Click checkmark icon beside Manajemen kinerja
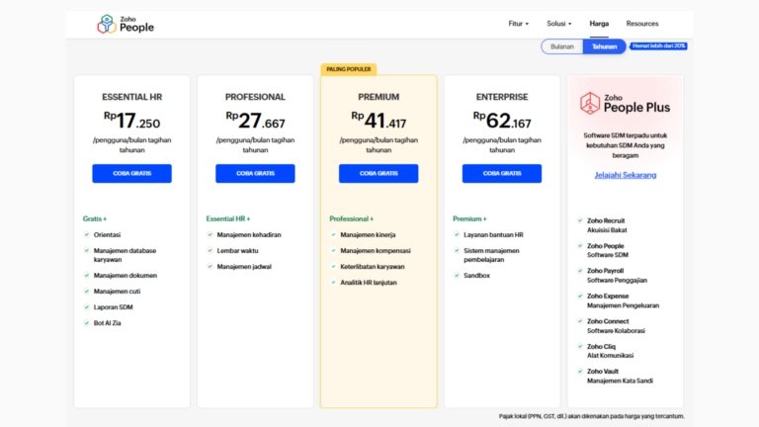The image size is (759, 427). [333, 235]
